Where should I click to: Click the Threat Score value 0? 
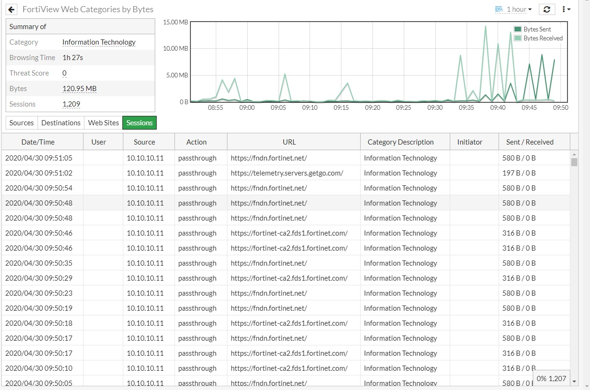(64, 73)
